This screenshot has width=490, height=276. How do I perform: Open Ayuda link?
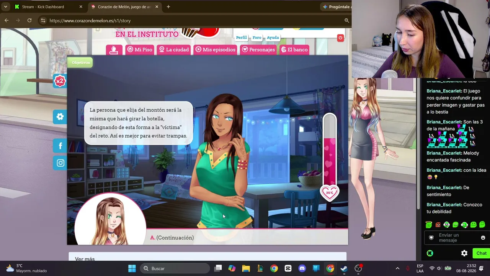point(273,38)
